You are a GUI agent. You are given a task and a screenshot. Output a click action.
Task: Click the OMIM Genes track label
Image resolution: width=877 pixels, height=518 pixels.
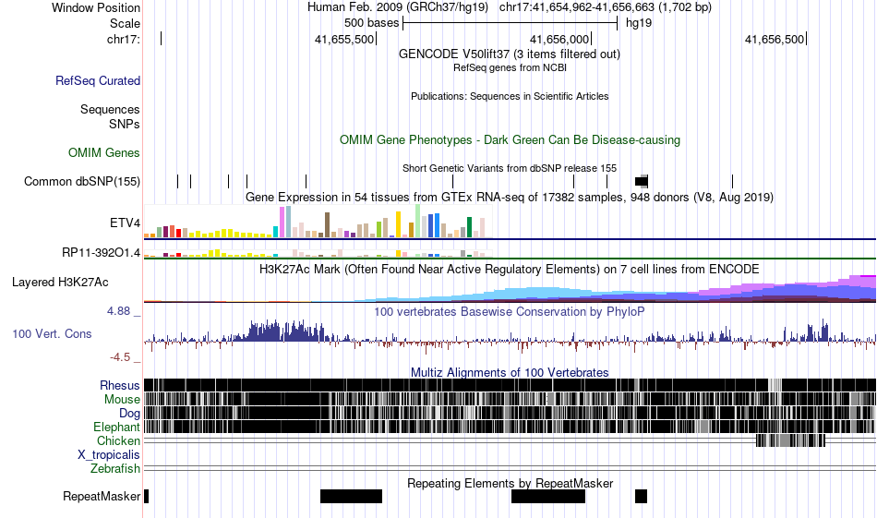click(x=104, y=152)
